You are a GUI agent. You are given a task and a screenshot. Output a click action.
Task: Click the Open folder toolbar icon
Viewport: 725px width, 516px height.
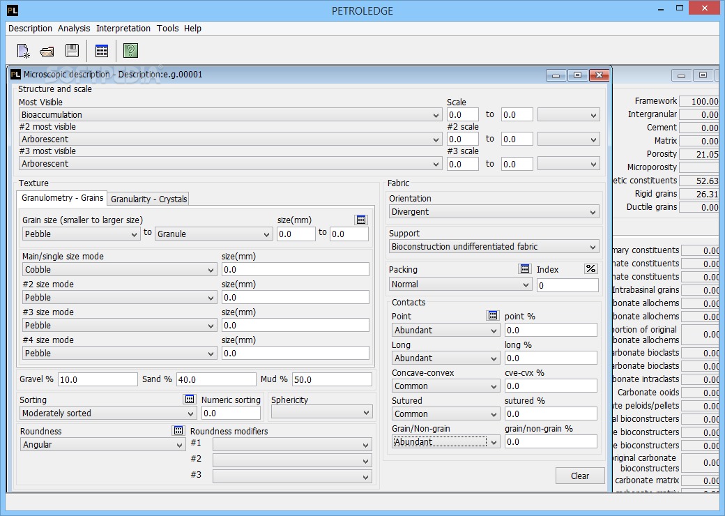tap(47, 52)
